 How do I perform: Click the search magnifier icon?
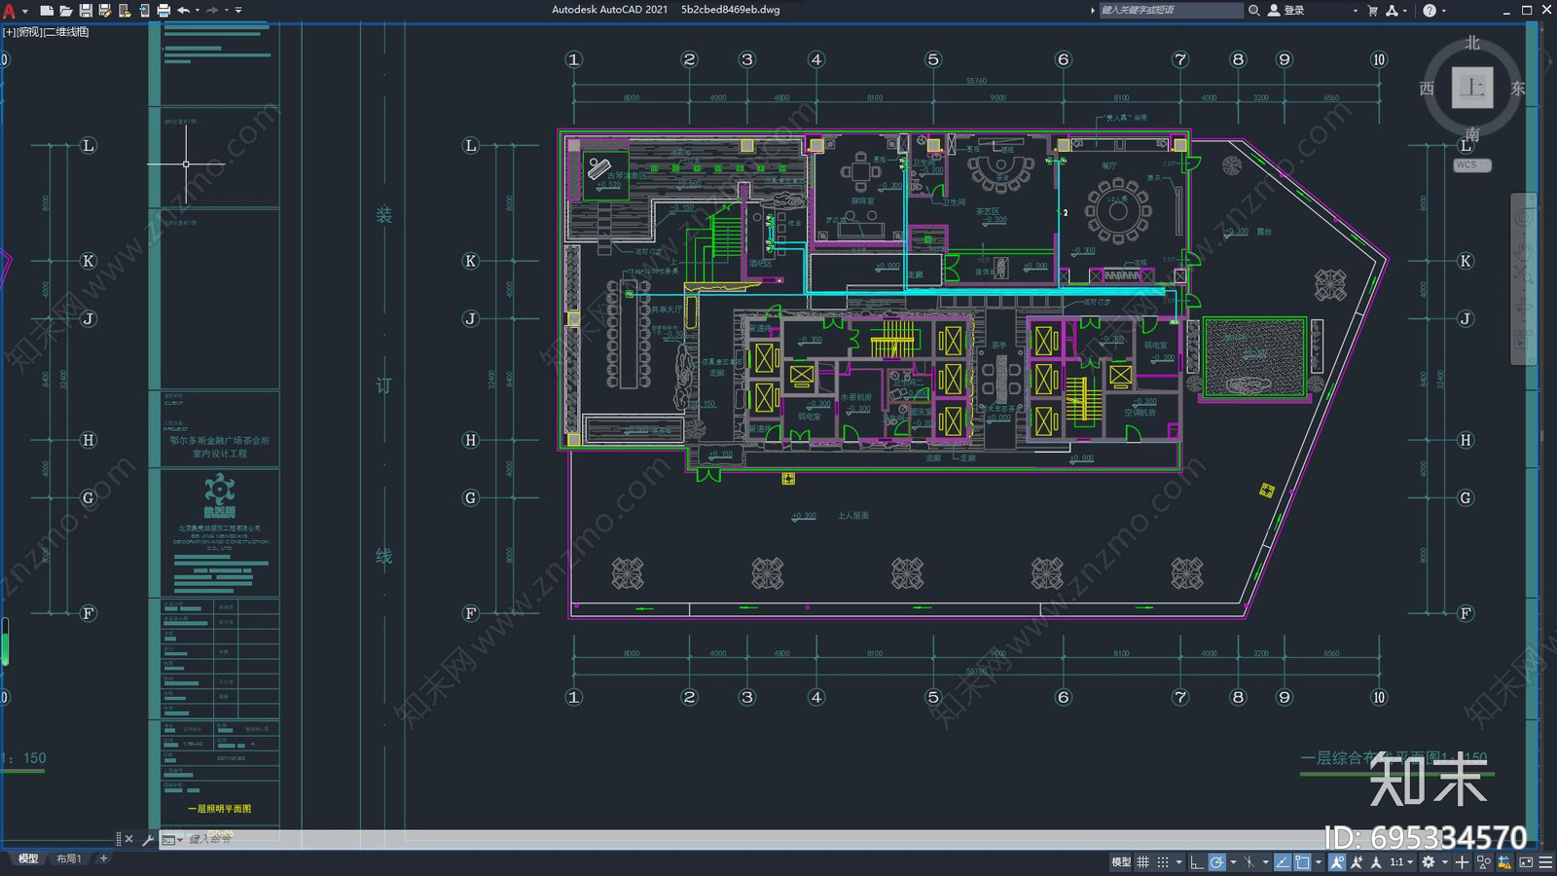click(1254, 10)
